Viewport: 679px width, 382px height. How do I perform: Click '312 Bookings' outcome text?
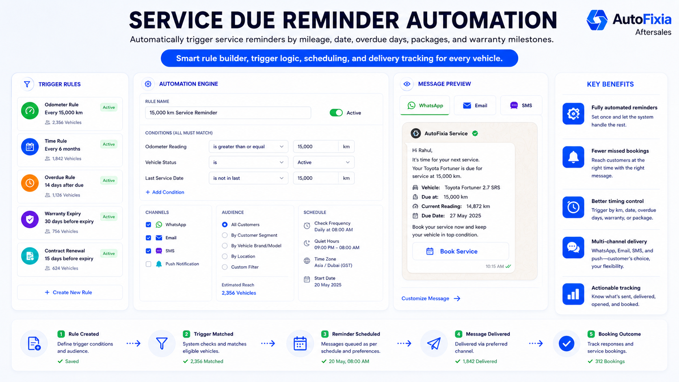[610, 361]
